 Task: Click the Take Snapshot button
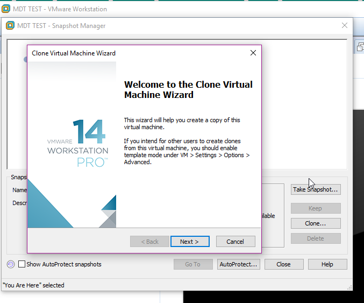click(316, 189)
